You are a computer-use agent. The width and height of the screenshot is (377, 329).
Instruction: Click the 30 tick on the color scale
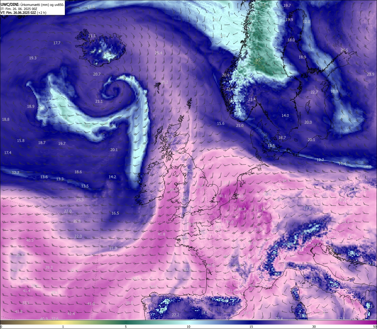pos(314,327)
